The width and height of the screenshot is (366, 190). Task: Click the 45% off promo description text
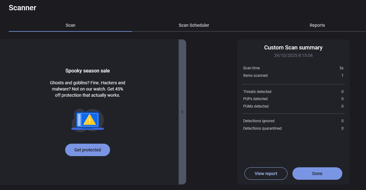point(88,89)
